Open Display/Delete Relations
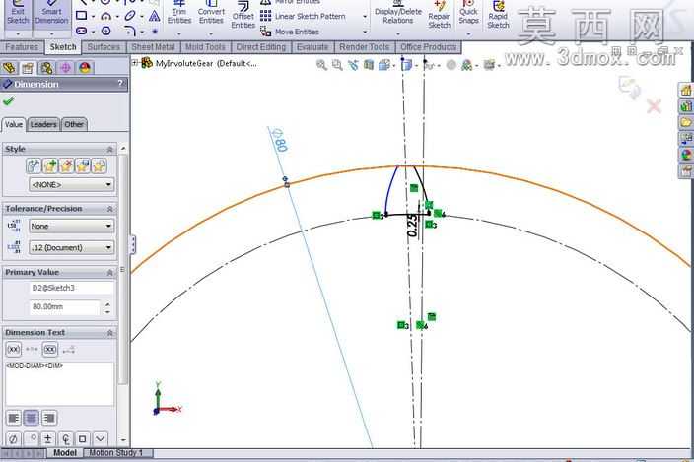This screenshot has height=462, width=694. pos(398,14)
